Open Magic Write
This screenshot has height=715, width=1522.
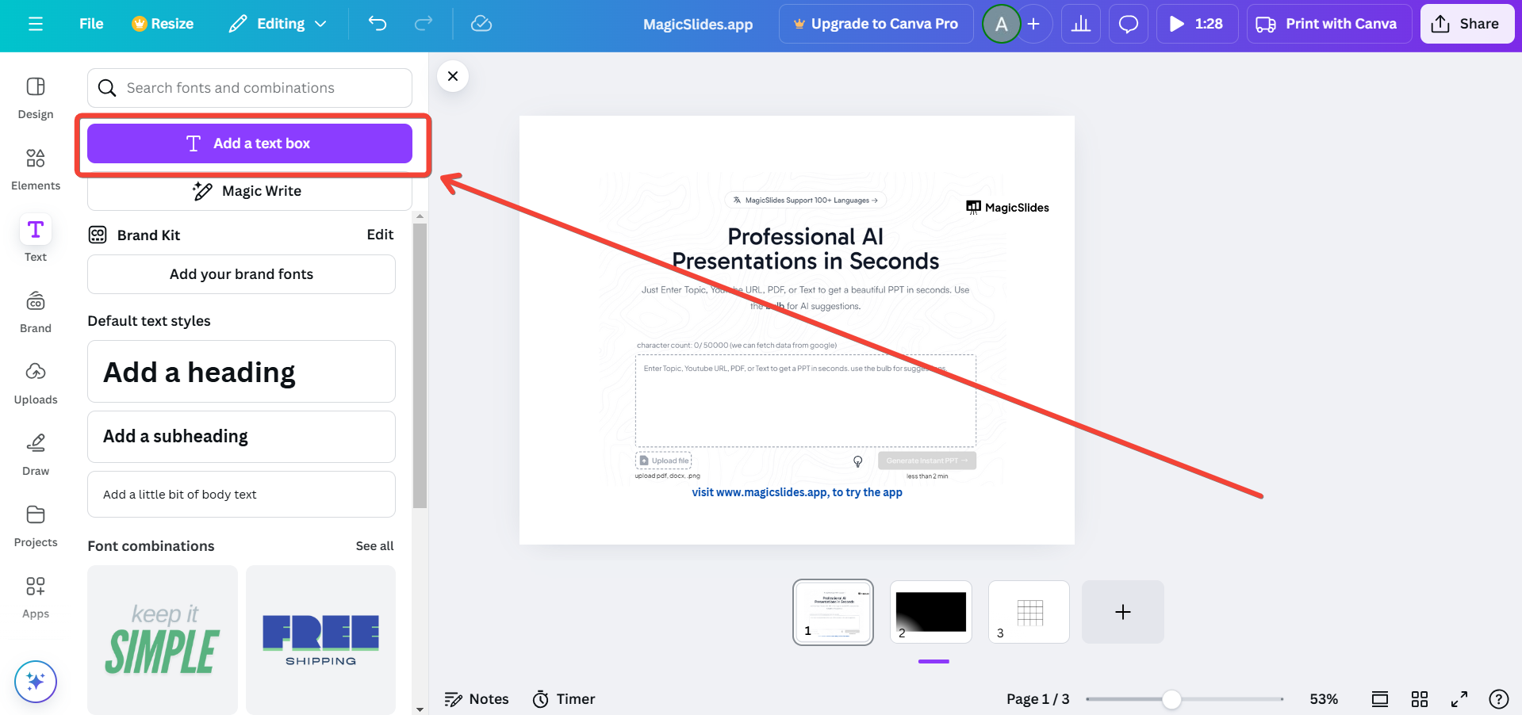point(250,191)
